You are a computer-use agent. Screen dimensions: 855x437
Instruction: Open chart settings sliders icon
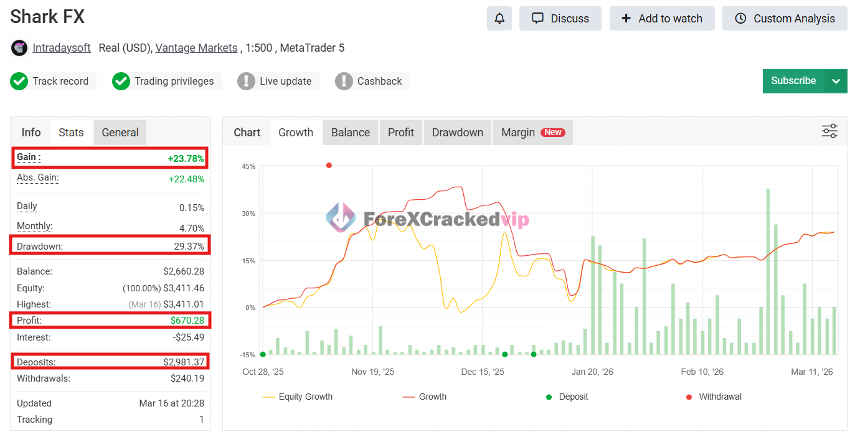tap(829, 131)
